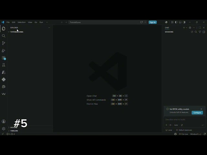
Task: Open chat settings gear
Action: point(190,28)
